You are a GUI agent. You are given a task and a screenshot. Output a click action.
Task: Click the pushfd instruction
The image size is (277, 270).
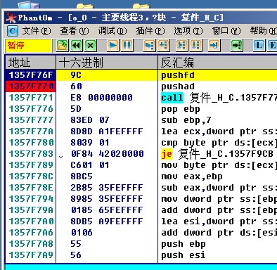[x=178, y=75]
